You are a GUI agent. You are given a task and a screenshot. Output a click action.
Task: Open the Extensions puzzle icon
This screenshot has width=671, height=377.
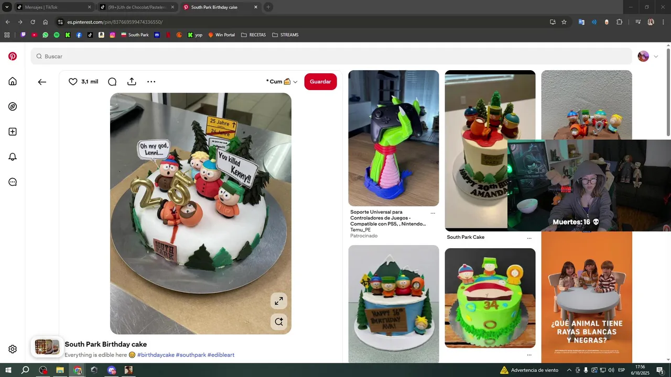click(x=620, y=22)
